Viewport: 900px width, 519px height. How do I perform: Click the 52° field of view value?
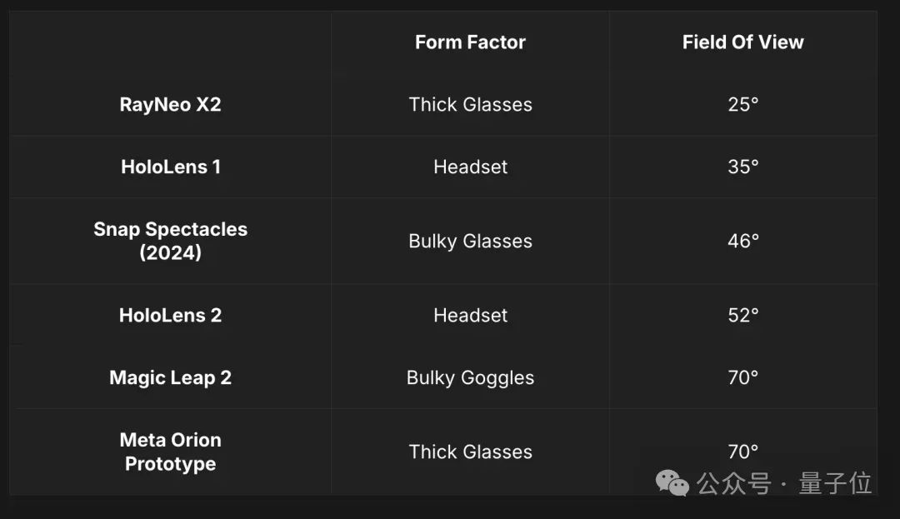point(742,316)
